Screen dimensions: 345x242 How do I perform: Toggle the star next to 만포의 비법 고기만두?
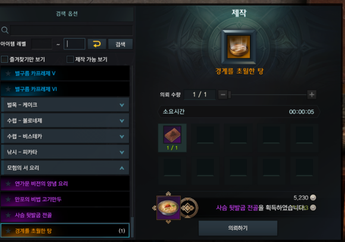pos(8,199)
